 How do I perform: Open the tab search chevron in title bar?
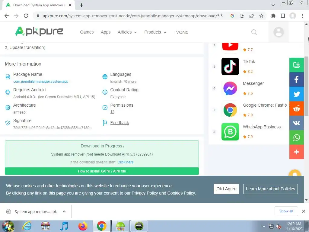(273, 5)
